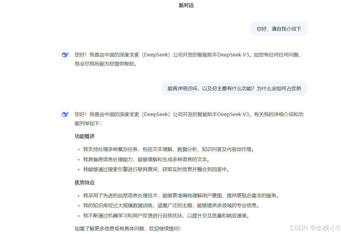Click the DeepSeek whale avatar beside the first reply
Screen dimensions: 341x234
click(x=65, y=55)
